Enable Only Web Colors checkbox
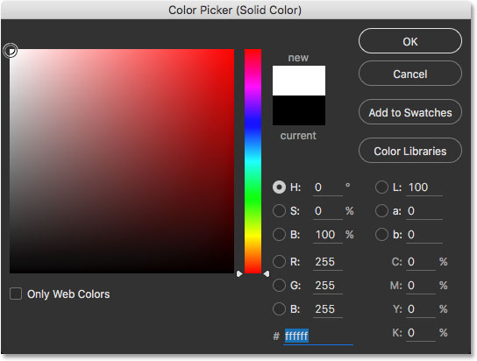The image size is (477, 361). click(16, 294)
